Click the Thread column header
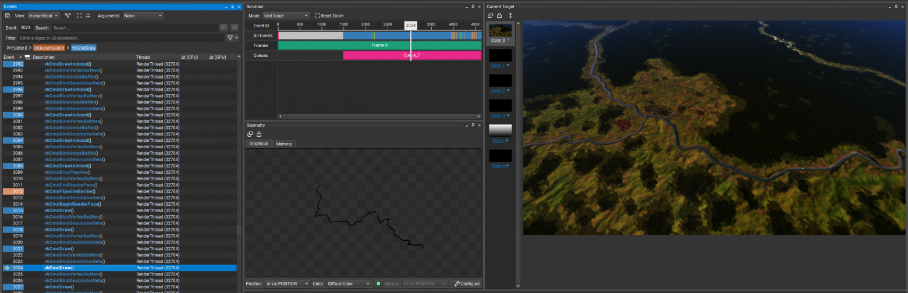The width and height of the screenshot is (908, 293). coord(157,58)
